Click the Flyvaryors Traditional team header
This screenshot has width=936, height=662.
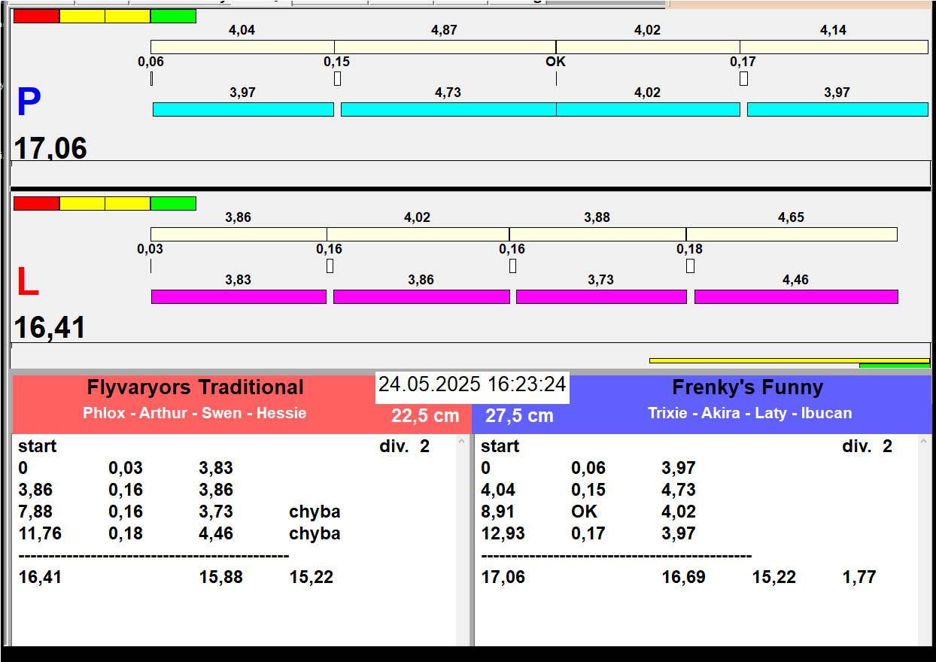(x=195, y=388)
